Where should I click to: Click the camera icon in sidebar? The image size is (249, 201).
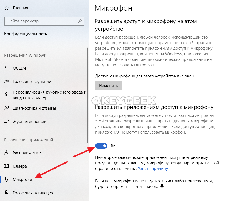(x=6, y=166)
